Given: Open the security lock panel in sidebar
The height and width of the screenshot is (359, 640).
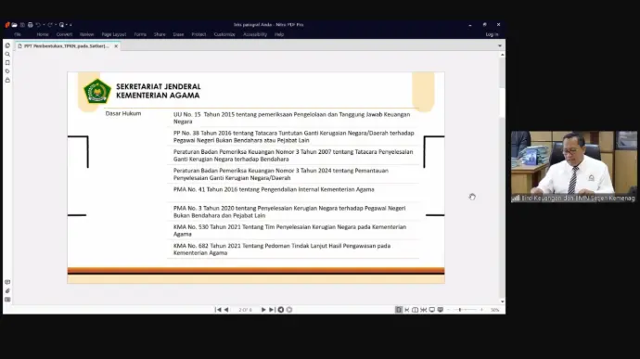Looking at the screenshot, I should (x=7, y=80).
